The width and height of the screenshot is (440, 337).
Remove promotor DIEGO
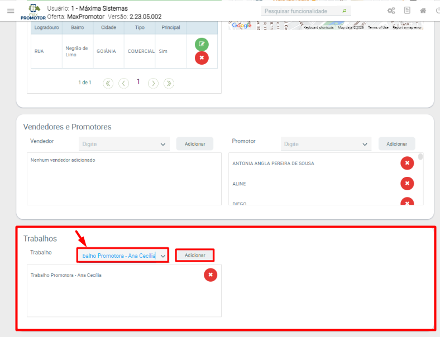(407, 201)
